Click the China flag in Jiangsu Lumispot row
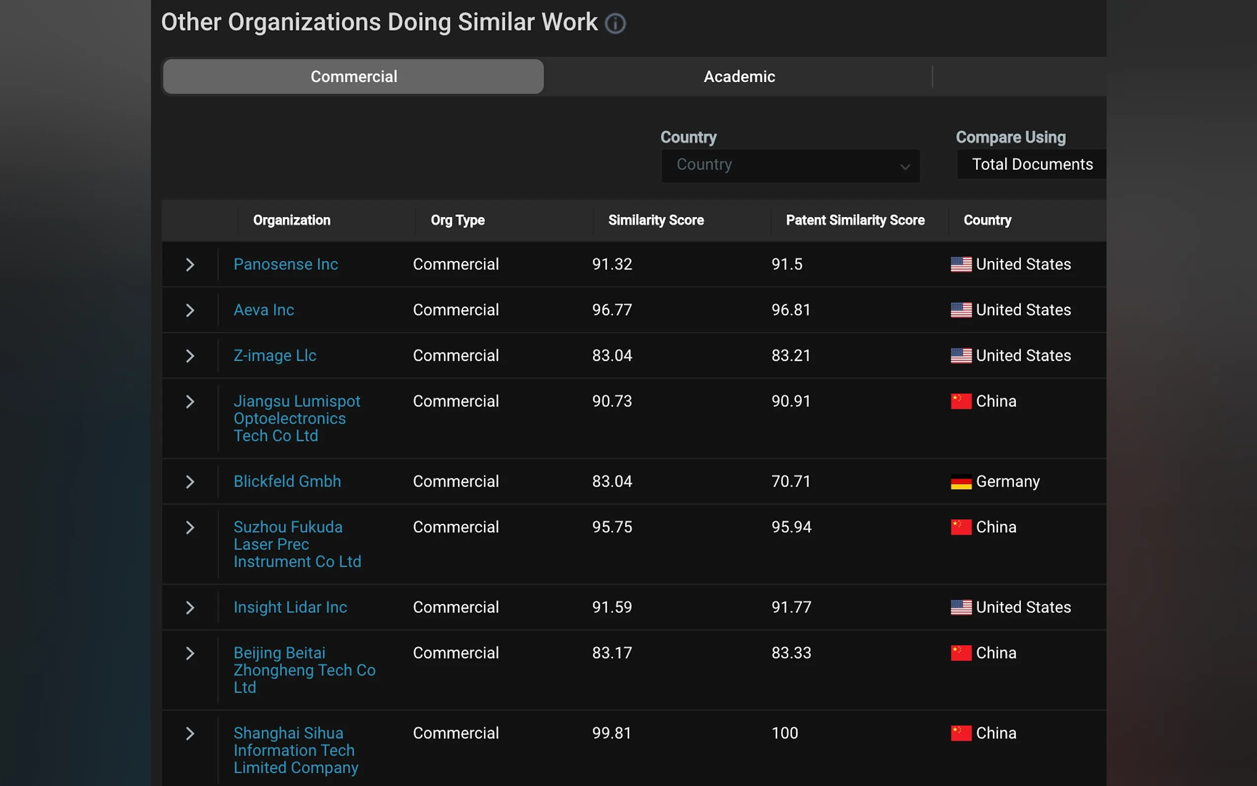The height and width of the screenshot is (786, 1257). 961,402
